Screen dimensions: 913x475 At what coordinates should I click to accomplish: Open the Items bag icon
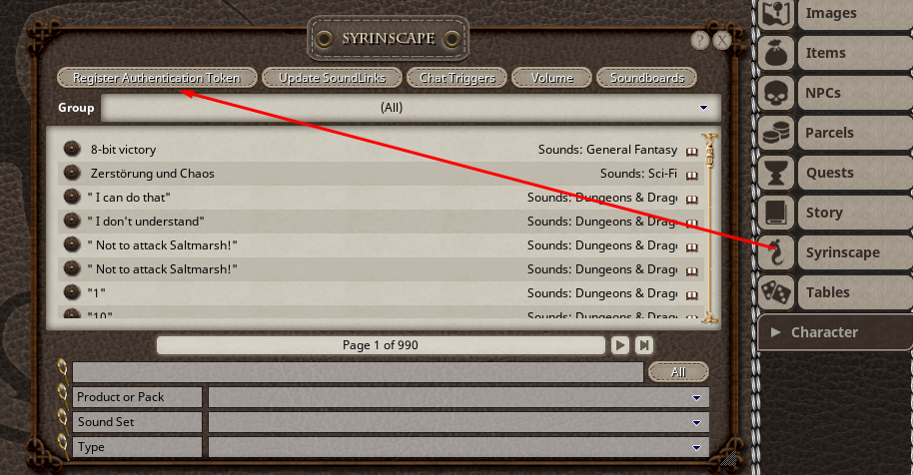(777, 53)
